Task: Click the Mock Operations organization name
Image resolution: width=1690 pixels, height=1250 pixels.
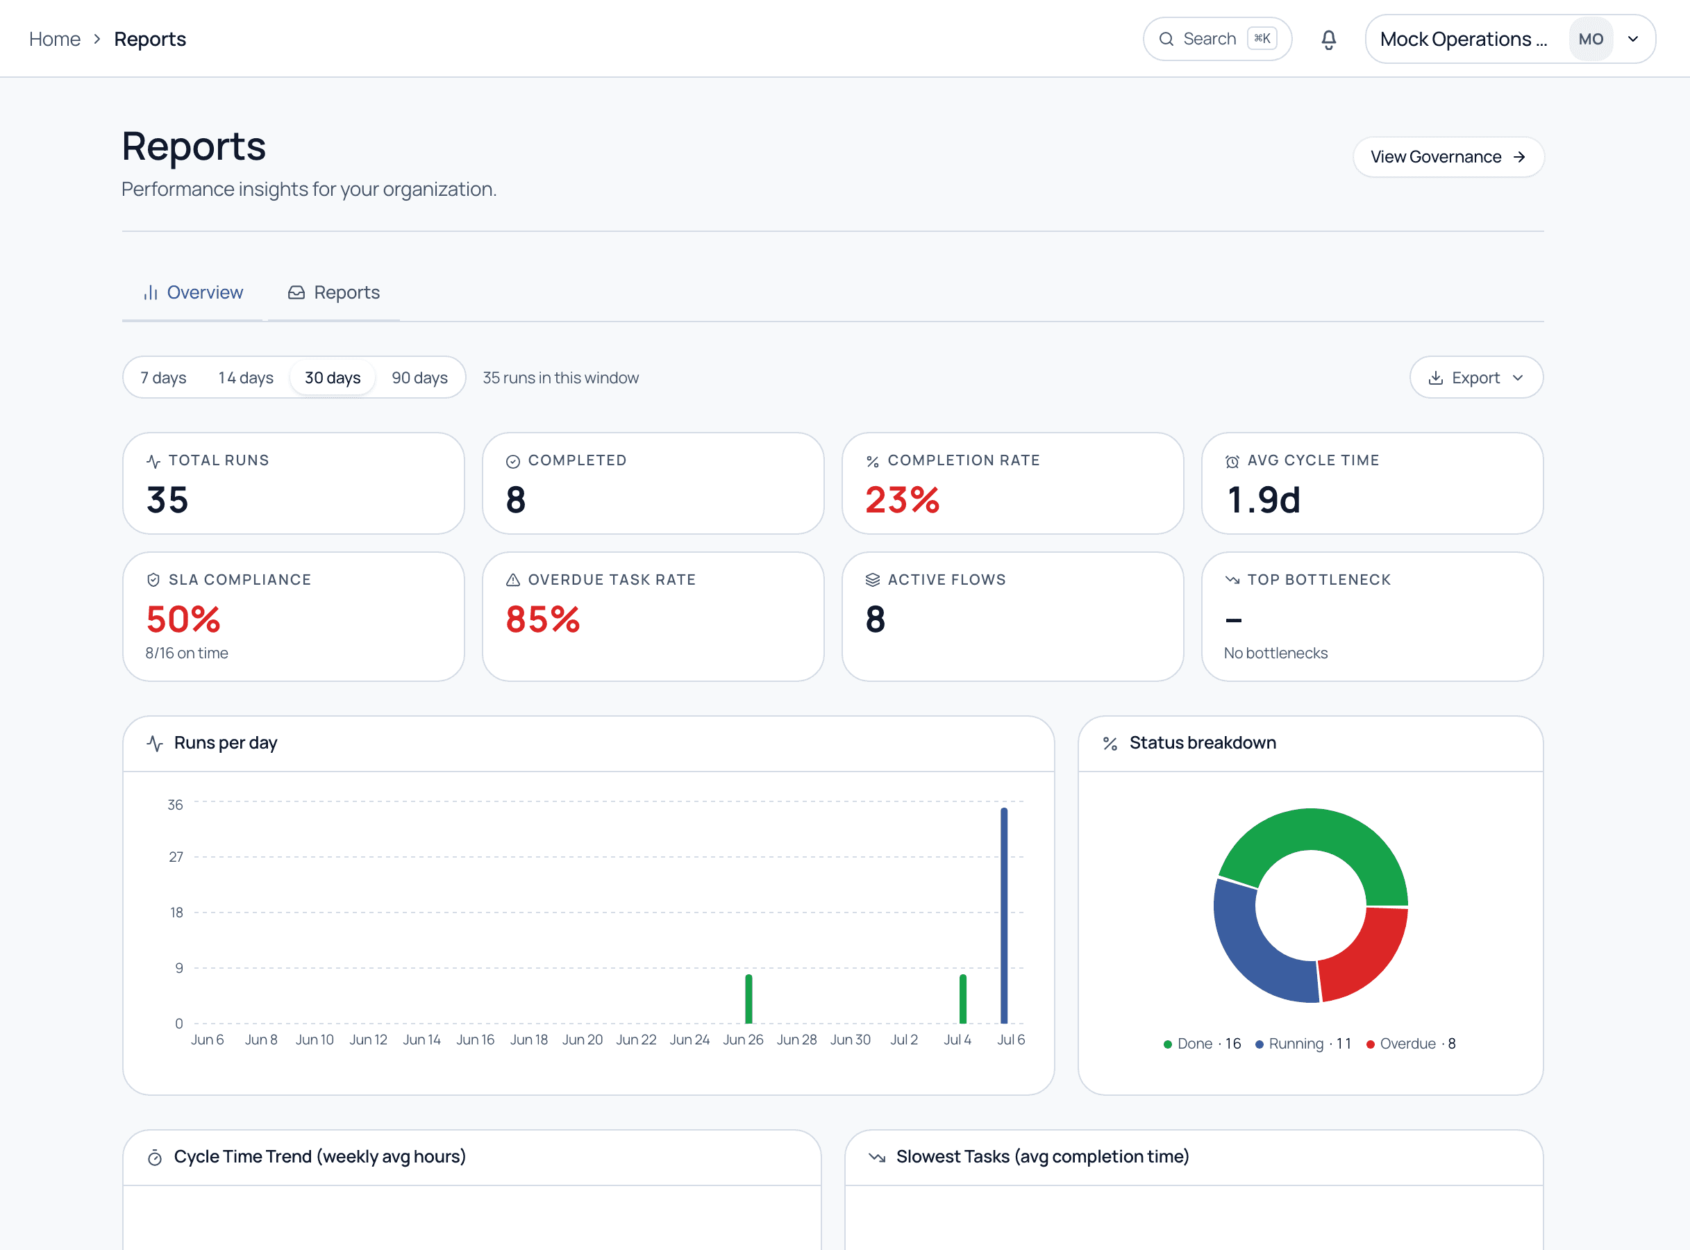Action: 1463,40
